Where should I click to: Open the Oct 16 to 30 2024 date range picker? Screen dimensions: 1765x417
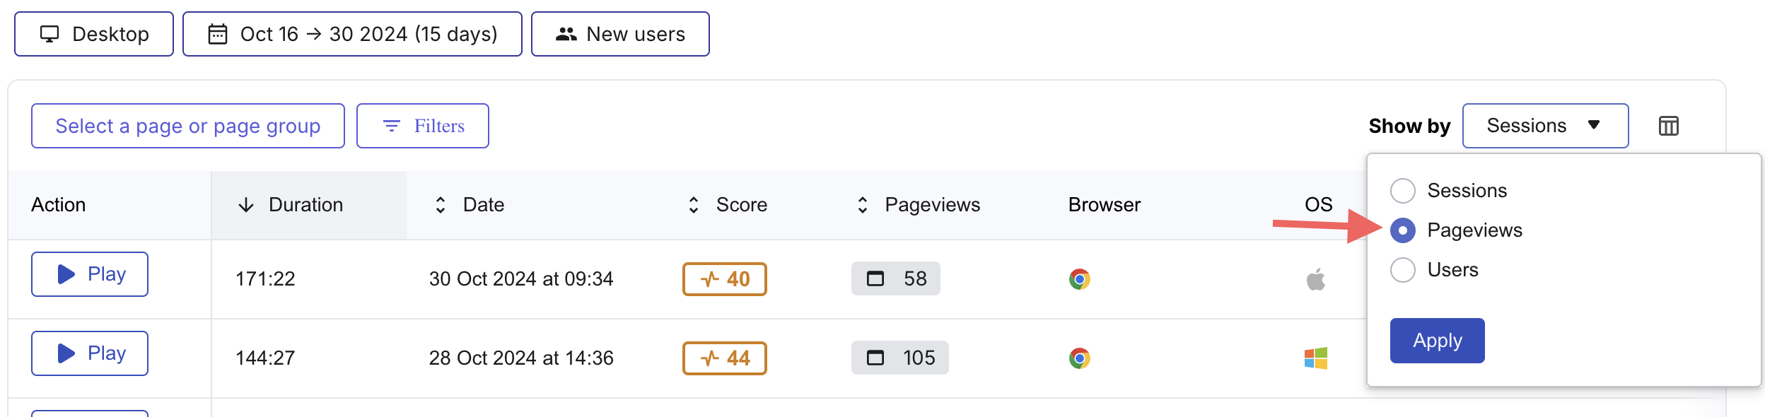[352, 34]
